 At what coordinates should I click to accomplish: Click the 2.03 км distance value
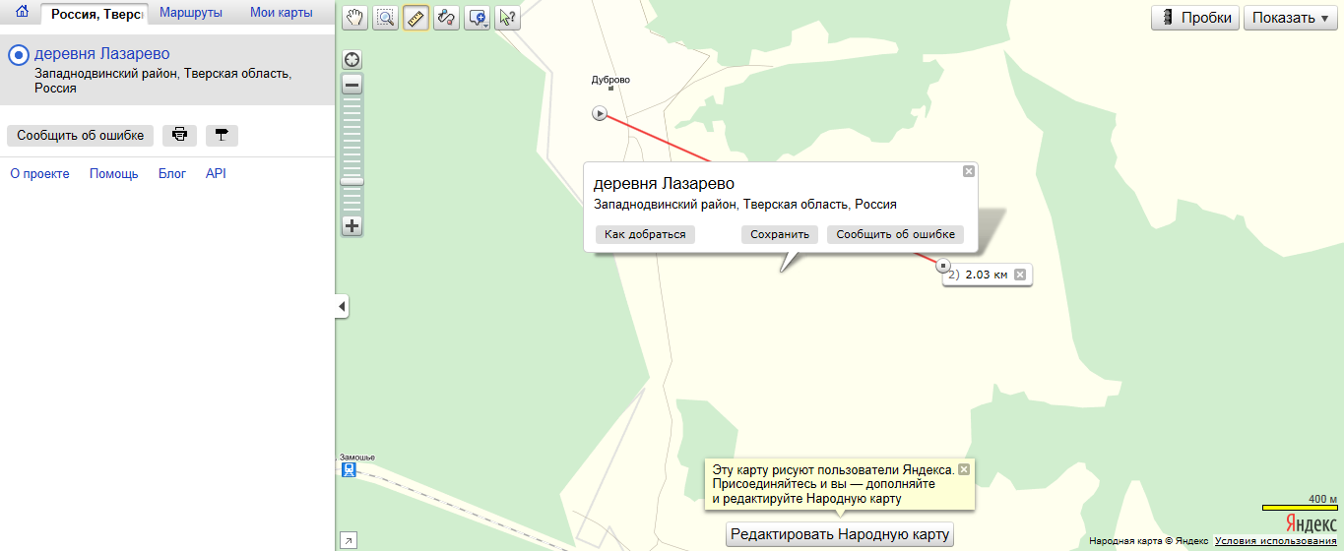[x=987, y=275]
